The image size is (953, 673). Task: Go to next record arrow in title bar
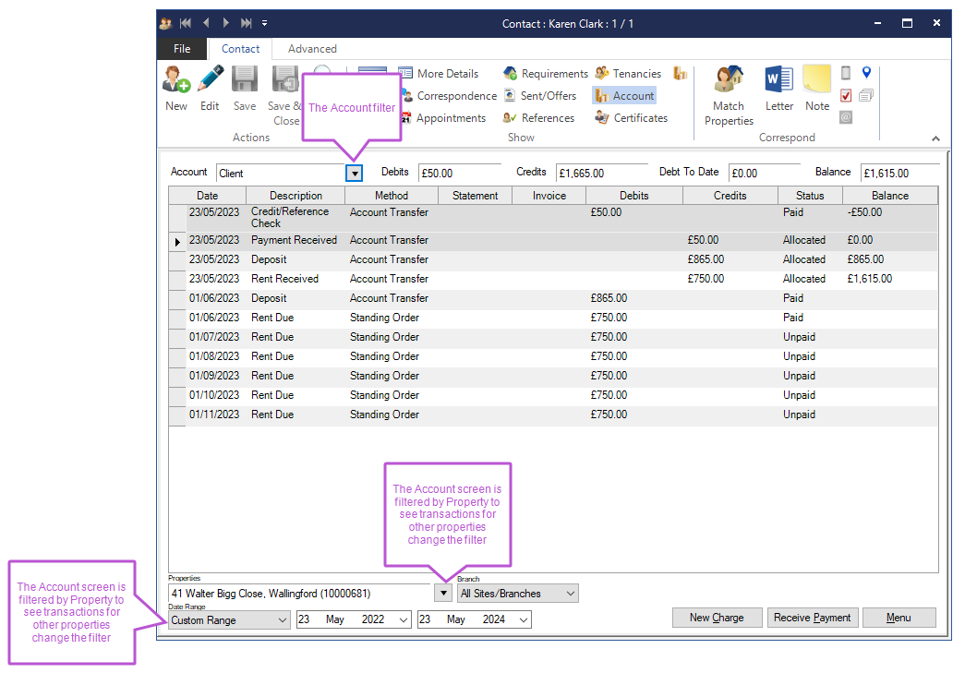226,23
